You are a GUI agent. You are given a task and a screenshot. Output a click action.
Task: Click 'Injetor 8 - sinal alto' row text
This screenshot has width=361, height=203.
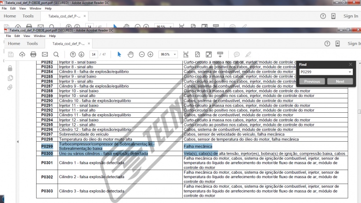point(76,67)
